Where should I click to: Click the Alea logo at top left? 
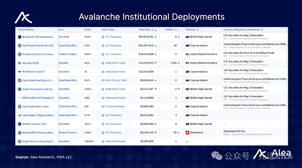[x=23, y=18]
